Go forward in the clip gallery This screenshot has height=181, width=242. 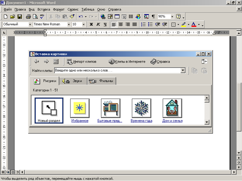pos(46,62)
